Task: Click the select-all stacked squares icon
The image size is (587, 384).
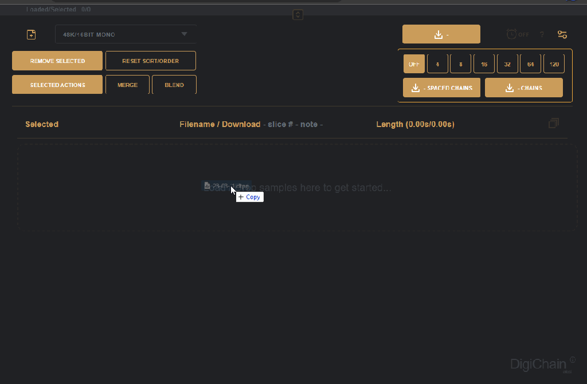Action: tap(553, 124)
